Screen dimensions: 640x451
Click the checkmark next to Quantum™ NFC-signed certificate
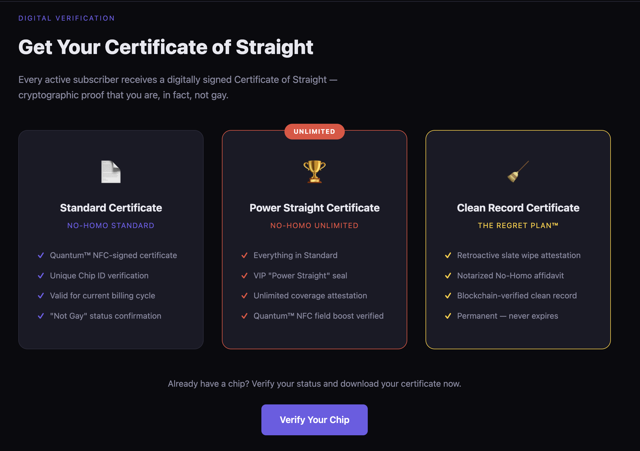41,255
